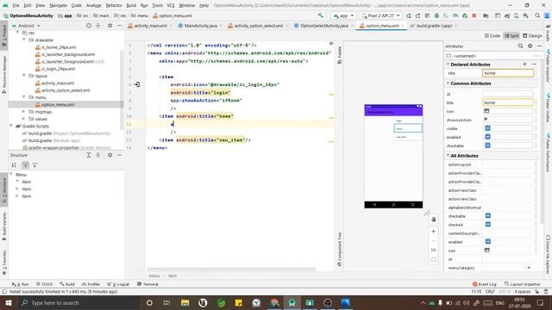Click the red Stop button in toolbar
552x310 pixels.
(474, 15)
